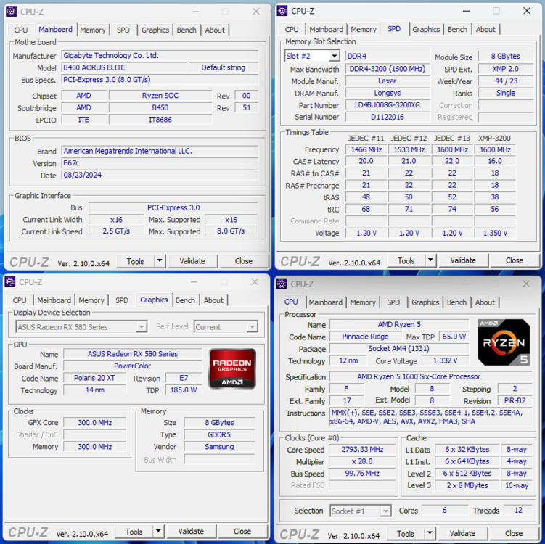Screen dimensions: 545x544
Task: Click Tools button in CPU window
Action: tap(405, 534)
